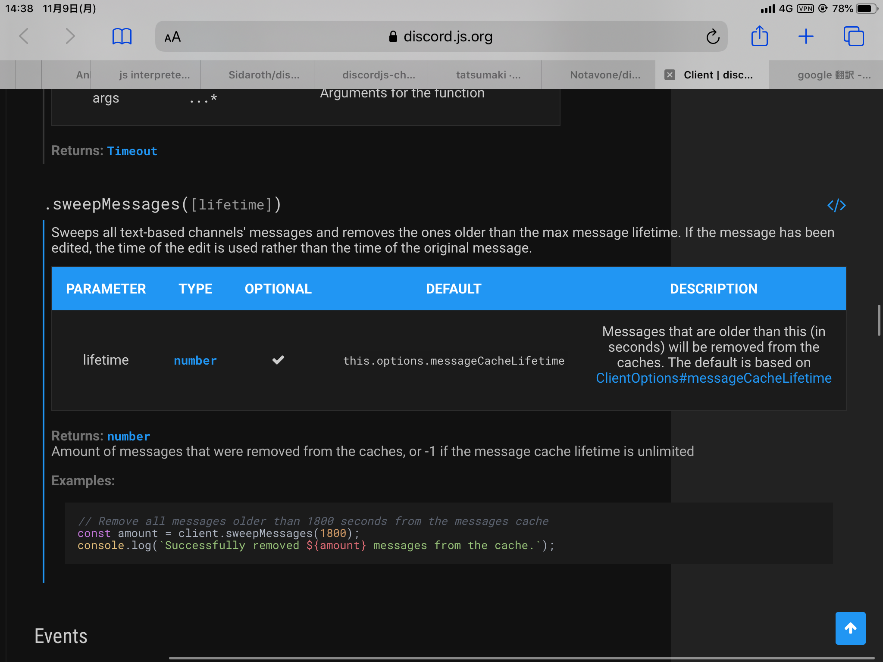
Task: Open the google 翻訳 tab
Action: tap(834, 75)
